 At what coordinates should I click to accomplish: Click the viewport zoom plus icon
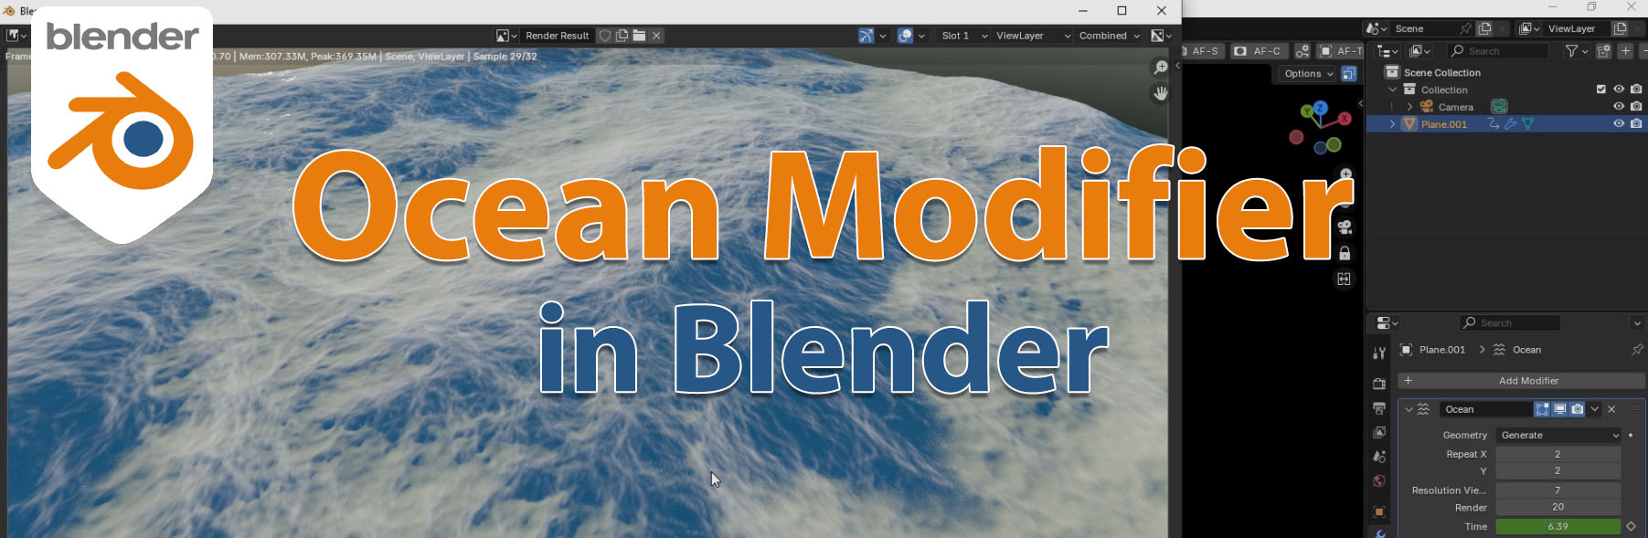tap(1345, 174)
